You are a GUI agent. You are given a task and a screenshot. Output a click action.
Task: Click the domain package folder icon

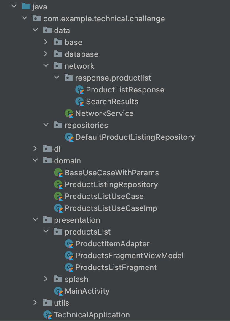click(x=47, y=161)
